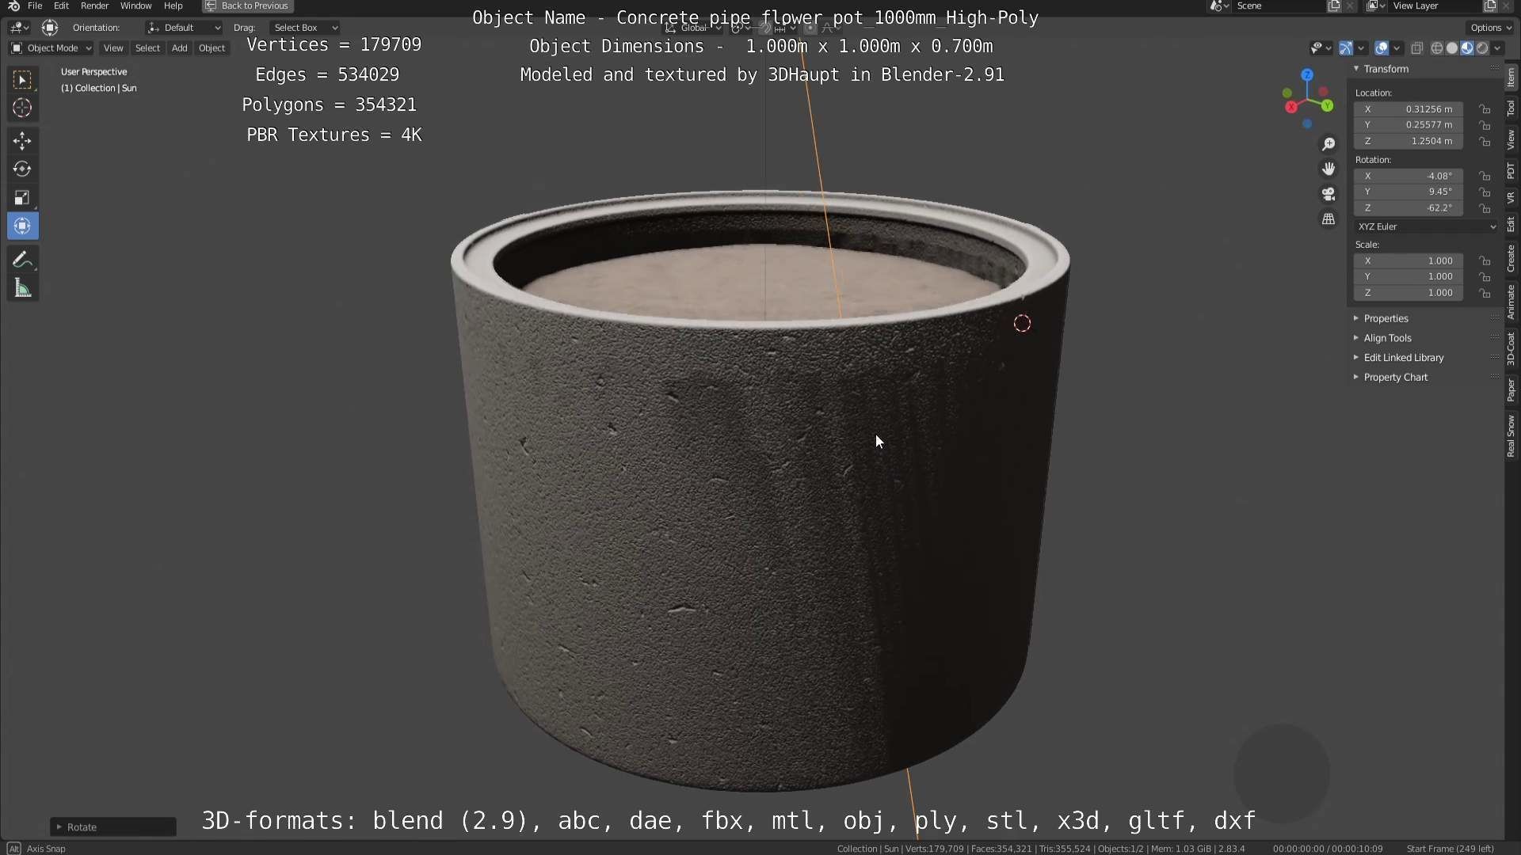Click the Blender logo icon
This screenshot has width=1521, height=855.
click(x=13, y=6)
